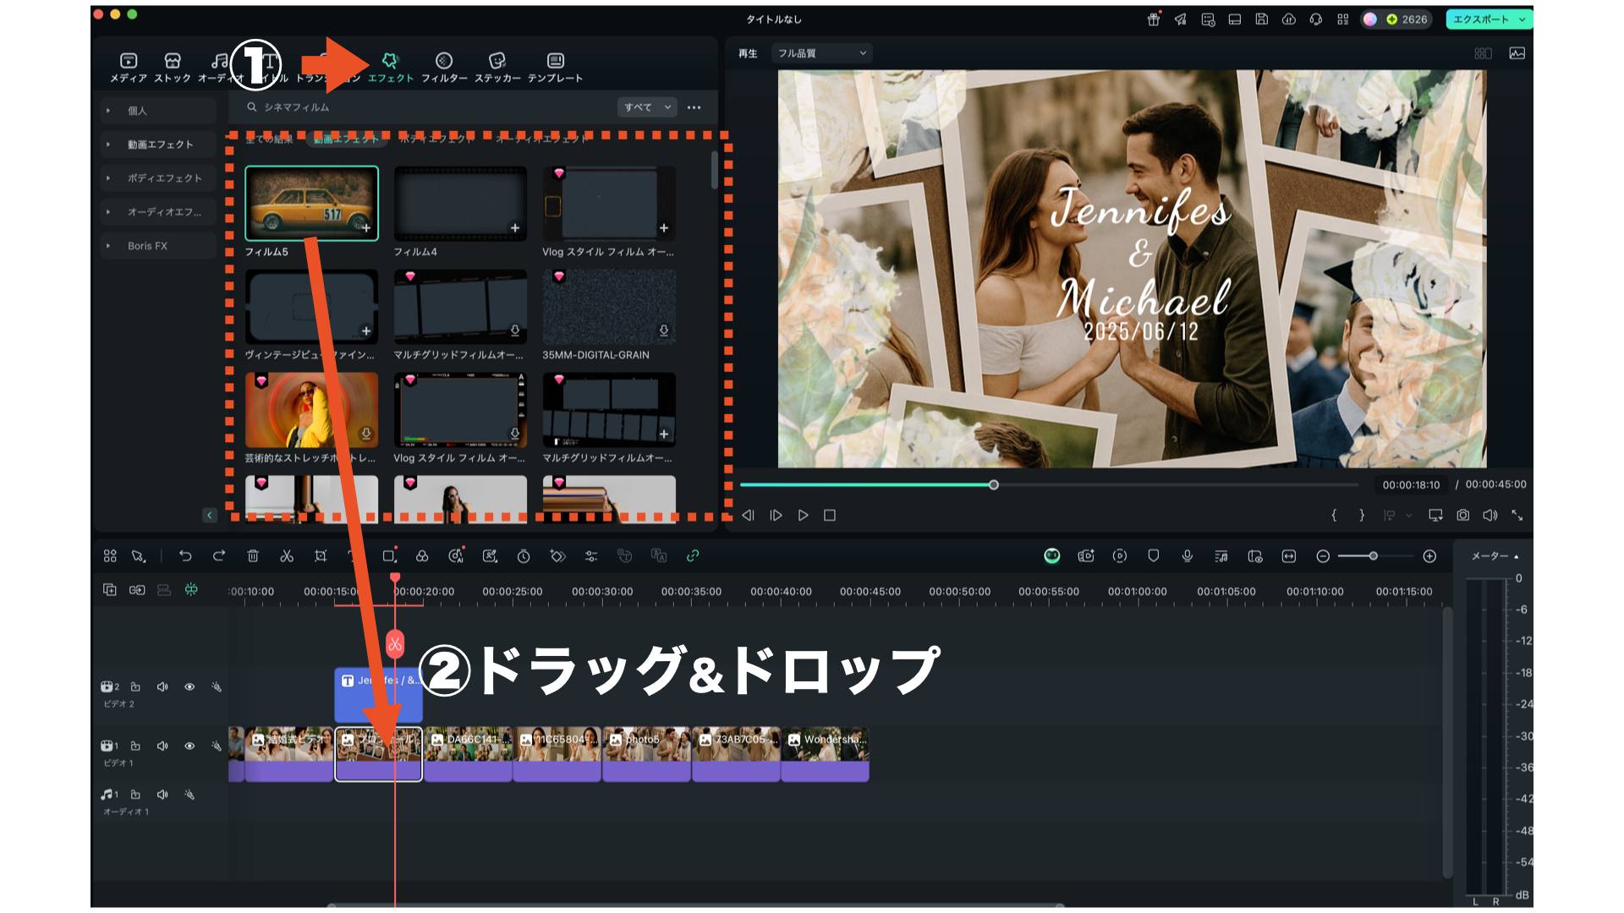
Task: Click the シネマフィルム search field
Action: [427, 107]
